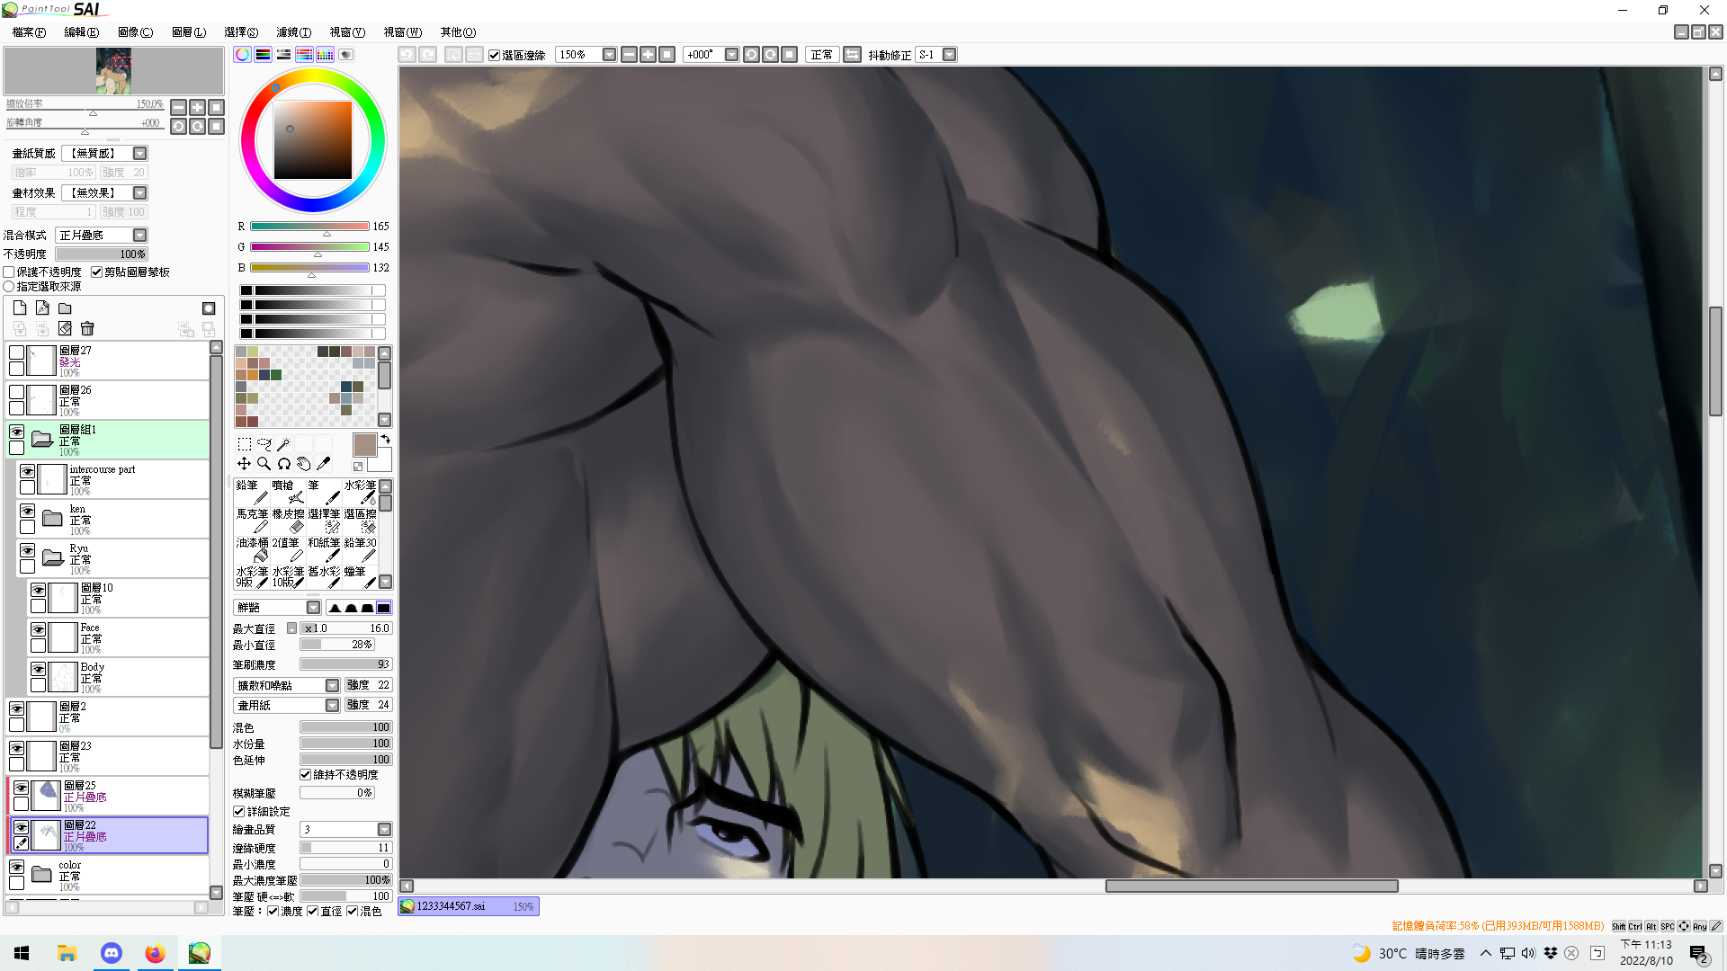
Task: Select the hand pan tool
Action: pos(303,464)
